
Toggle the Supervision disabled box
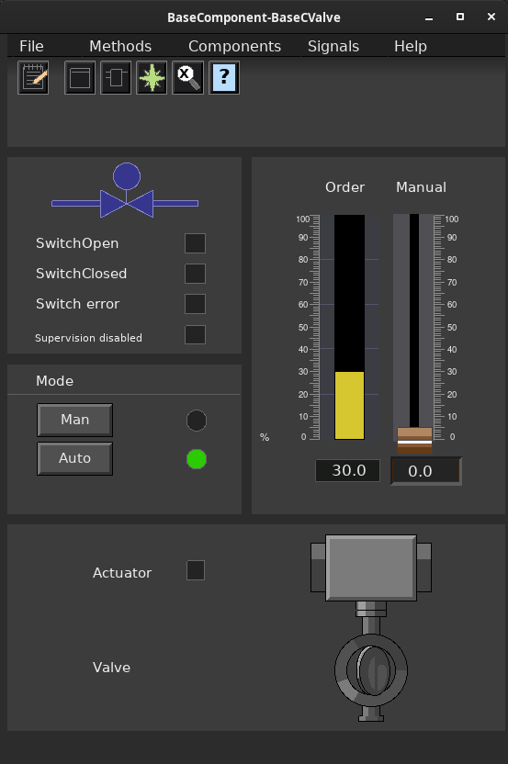click(x=195, y=335)
